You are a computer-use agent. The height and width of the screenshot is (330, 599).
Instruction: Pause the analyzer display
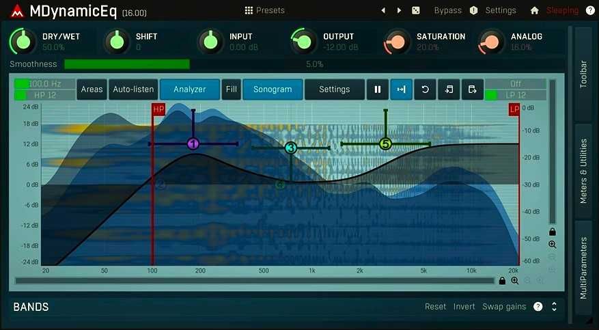point(378,90)
